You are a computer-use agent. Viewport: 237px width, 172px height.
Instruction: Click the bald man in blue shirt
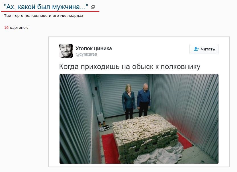144,100
